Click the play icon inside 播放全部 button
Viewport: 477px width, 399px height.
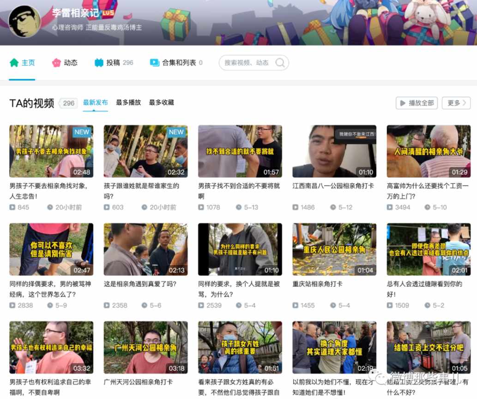click(402, 103)
